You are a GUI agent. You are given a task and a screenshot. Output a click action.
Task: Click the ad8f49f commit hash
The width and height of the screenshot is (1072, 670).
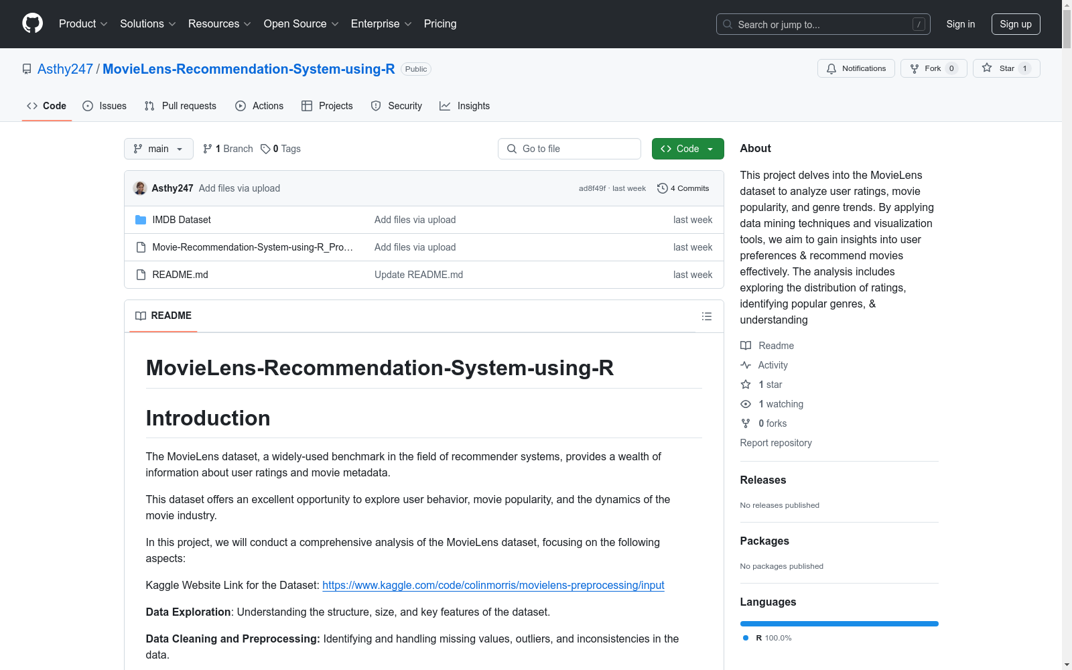(592, 188)
